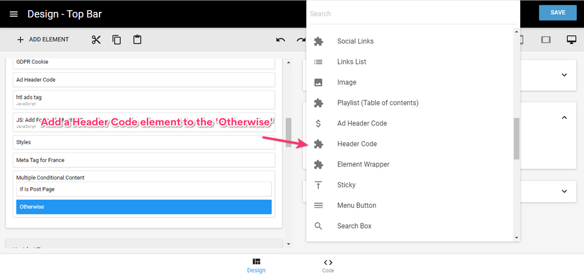Click the copy element icon
This screenshot has width=584, height=277.
(117, 40)
